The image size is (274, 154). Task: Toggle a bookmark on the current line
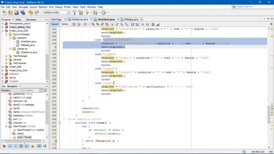(126, 24)
